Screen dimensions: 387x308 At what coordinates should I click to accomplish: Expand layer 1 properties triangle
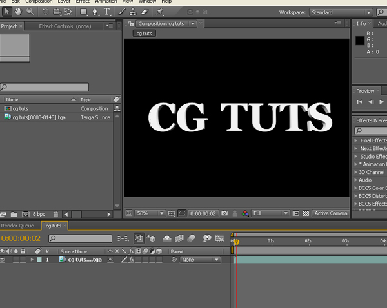point(32,260)
